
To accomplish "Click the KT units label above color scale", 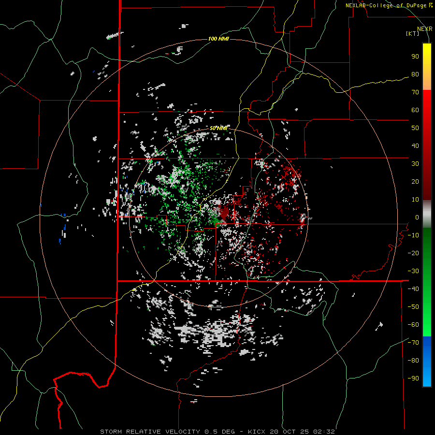I will [x=413, y=33].
